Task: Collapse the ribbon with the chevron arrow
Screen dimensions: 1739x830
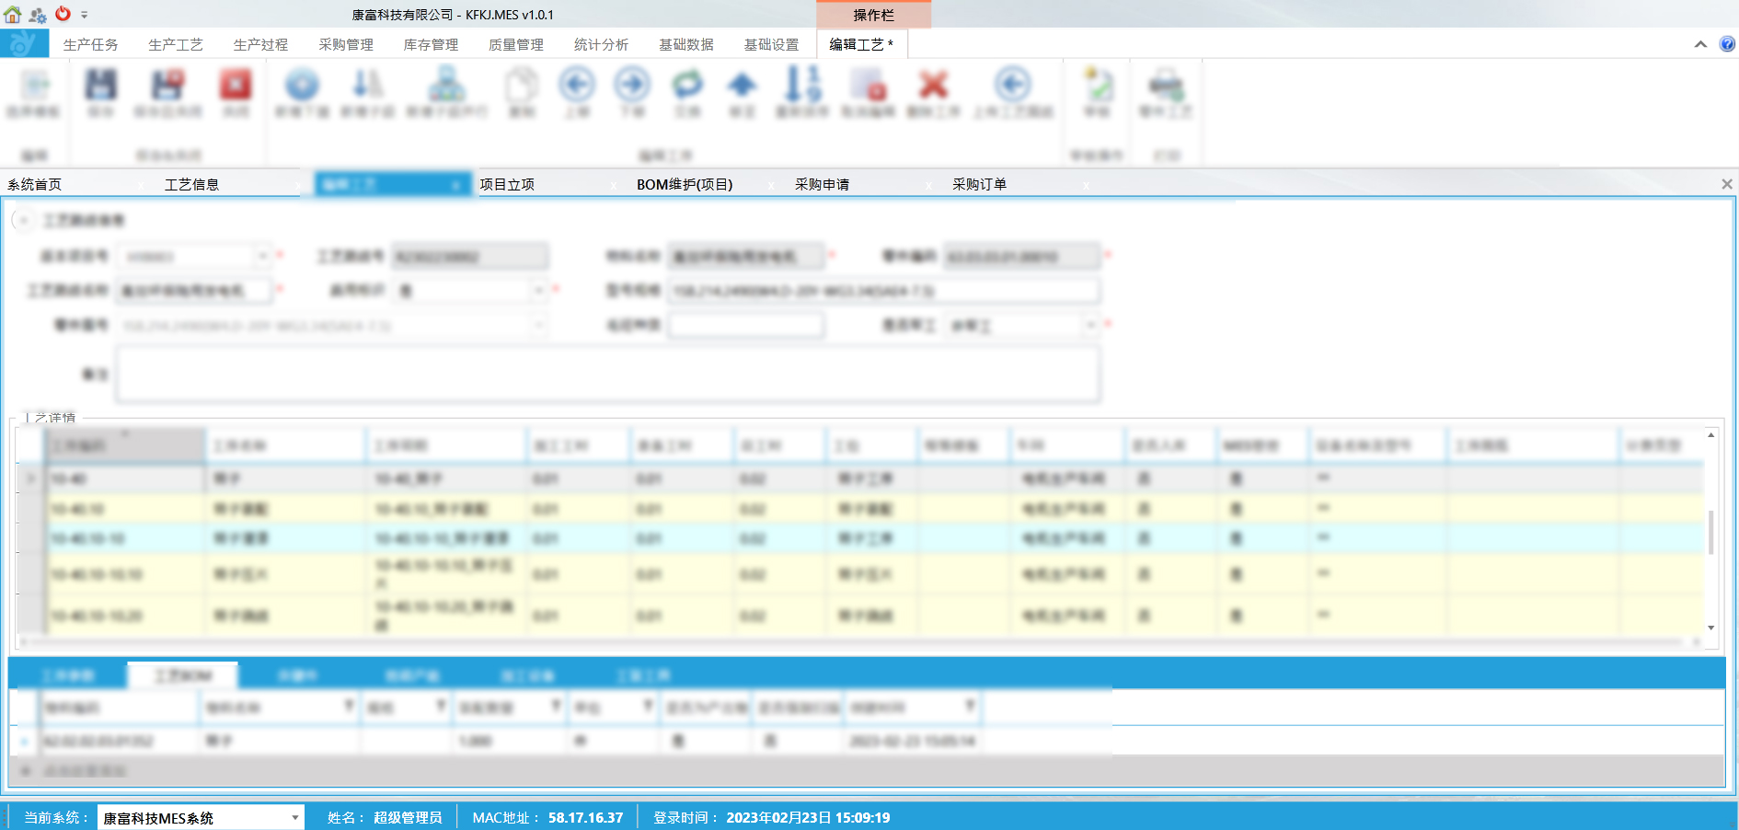Action: tap(1700, 44)
